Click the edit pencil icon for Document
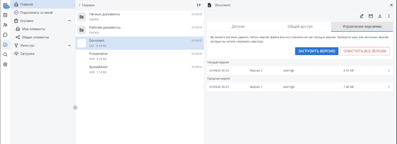The width and height of the screenshot is (397, 144). coord(362,16)
